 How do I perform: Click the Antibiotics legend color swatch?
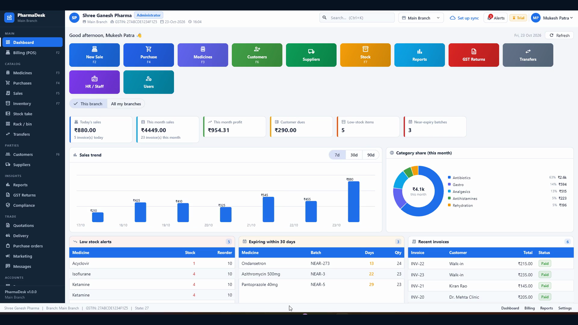449,177
